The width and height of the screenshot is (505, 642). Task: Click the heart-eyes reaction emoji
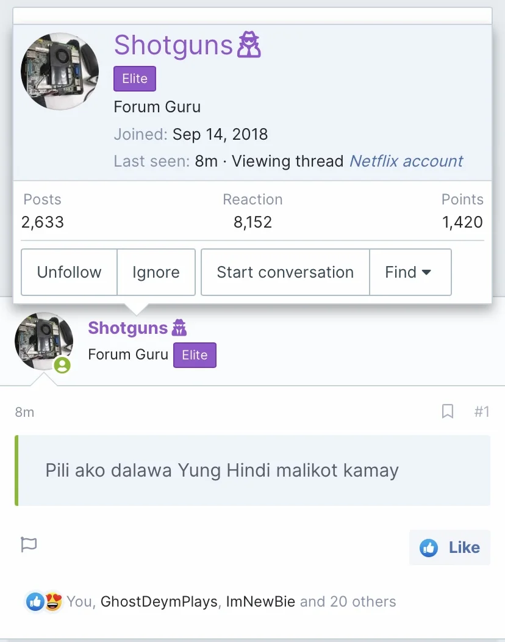[x=53, y=602]
